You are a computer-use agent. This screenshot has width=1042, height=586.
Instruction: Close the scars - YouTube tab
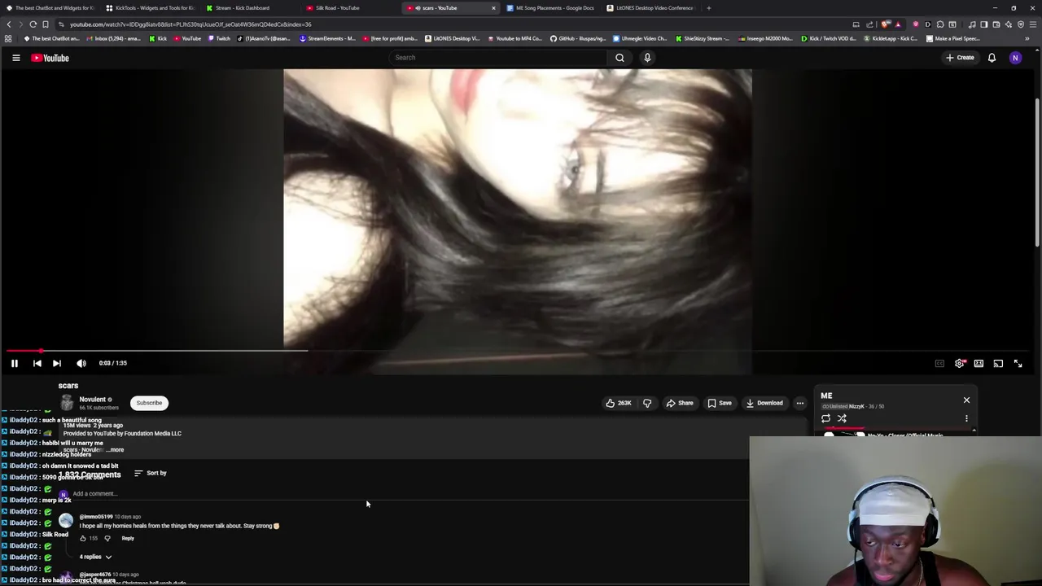point(493,8)
